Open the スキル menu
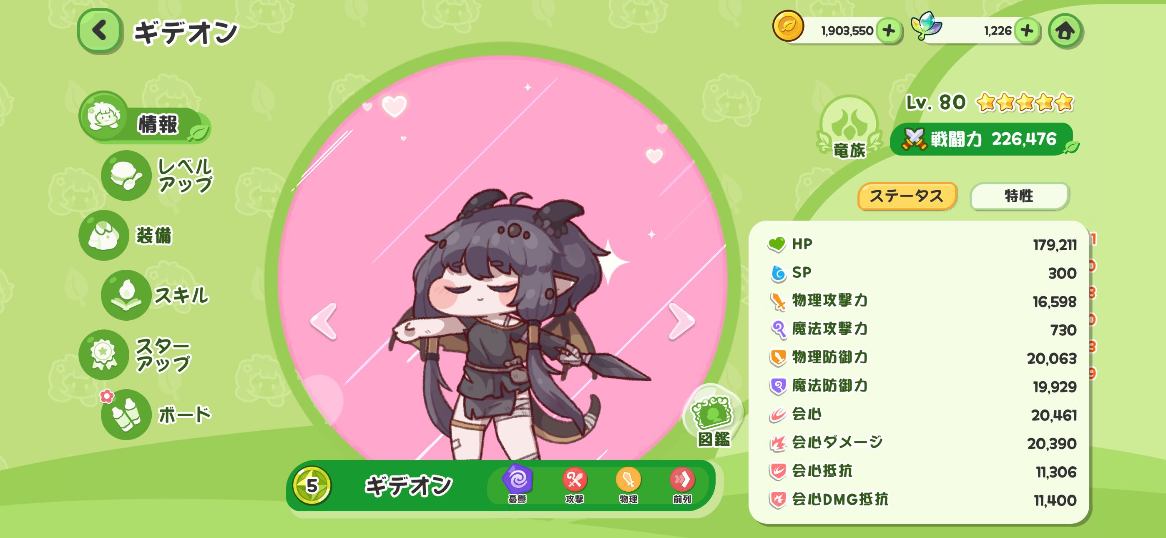1166x538 pixels. 156,295
